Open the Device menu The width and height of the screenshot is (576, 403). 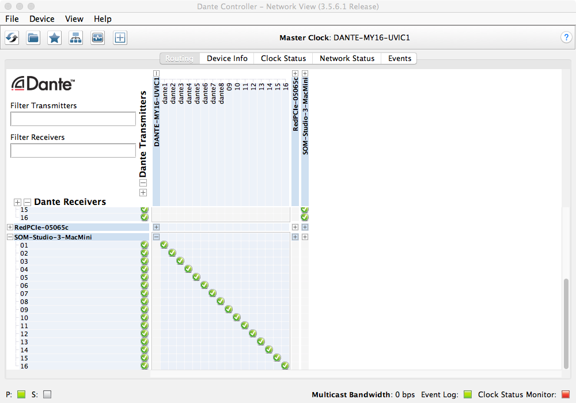42,19
